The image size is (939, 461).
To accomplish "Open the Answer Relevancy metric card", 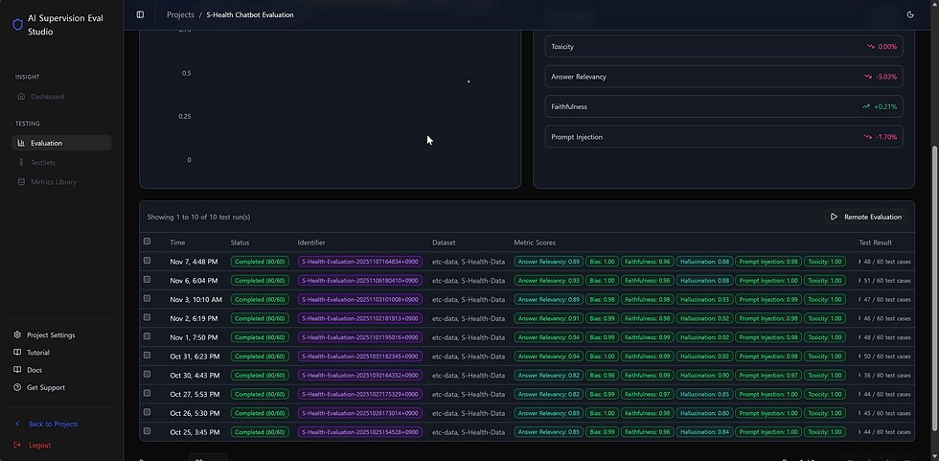I will [x=723, y=77].
